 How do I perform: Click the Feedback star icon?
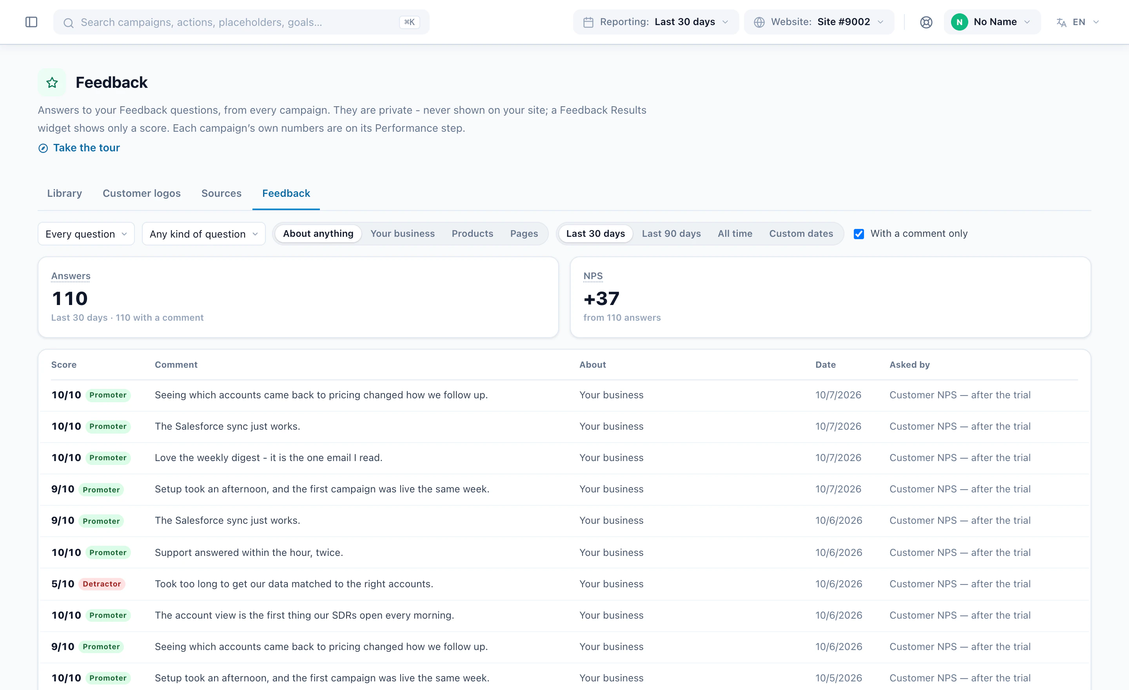[x=52, y=82]
